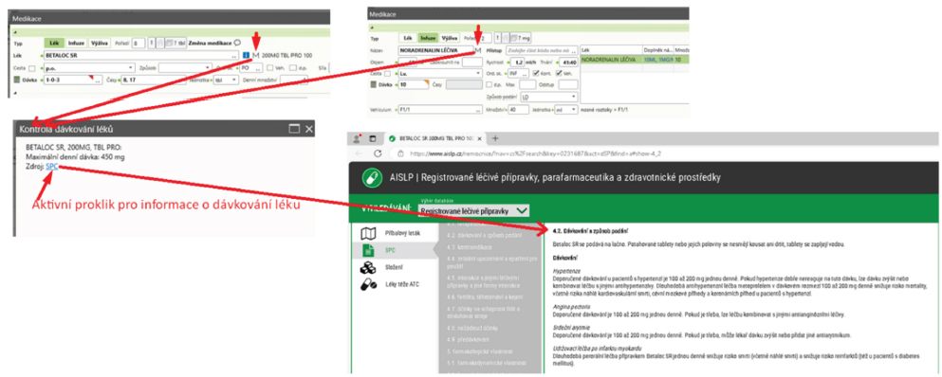Screen dimensions: 942x377
Task: Open the browser tab actions icon
Action: click(373, 138)
